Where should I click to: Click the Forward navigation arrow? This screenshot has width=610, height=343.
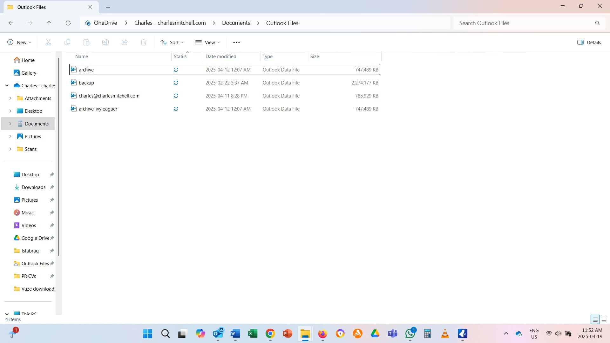(30, 23)
